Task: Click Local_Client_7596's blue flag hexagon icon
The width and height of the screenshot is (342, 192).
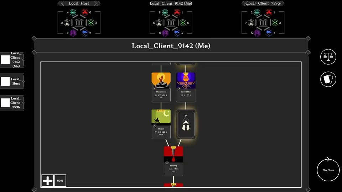Action: 269,33
